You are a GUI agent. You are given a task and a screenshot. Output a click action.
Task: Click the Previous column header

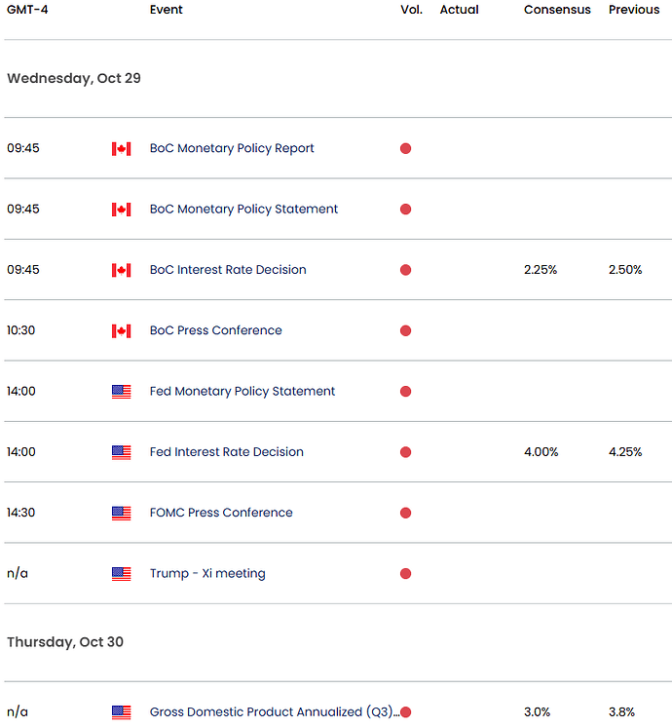coord(634,10)
